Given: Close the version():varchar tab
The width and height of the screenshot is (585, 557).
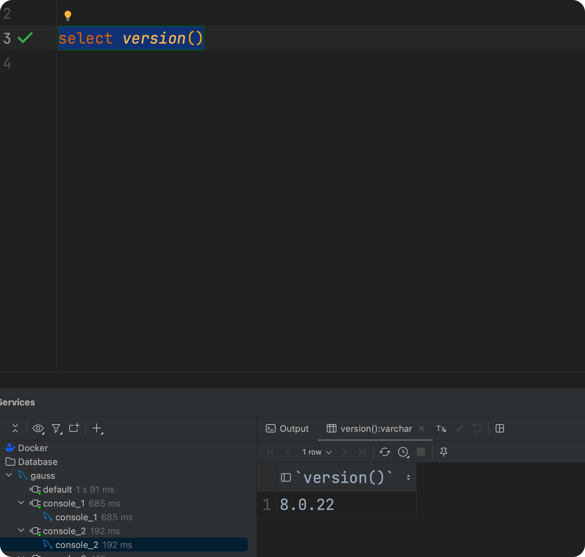Looking at the screenshot, I should click(422, 429).
